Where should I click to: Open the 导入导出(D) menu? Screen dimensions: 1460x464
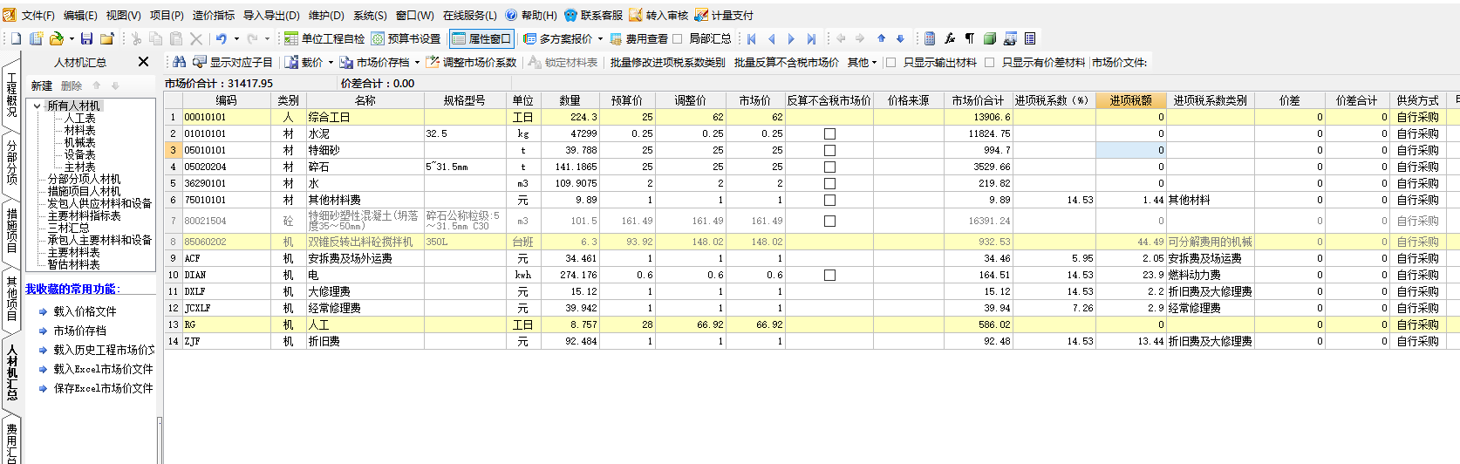click(271, 15)
